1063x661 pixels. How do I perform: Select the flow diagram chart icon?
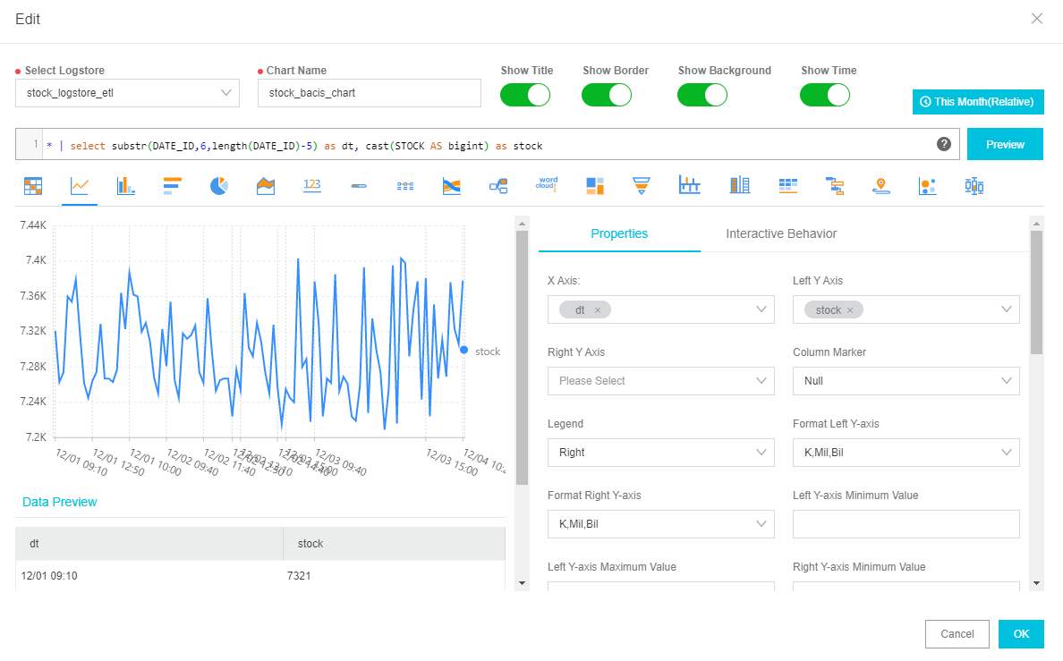pos(405,186)
